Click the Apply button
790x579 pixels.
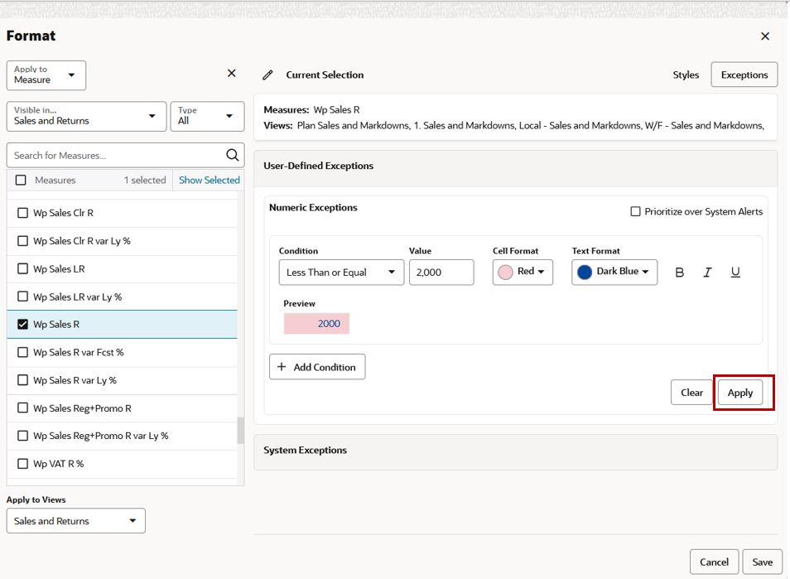[740, 393]
